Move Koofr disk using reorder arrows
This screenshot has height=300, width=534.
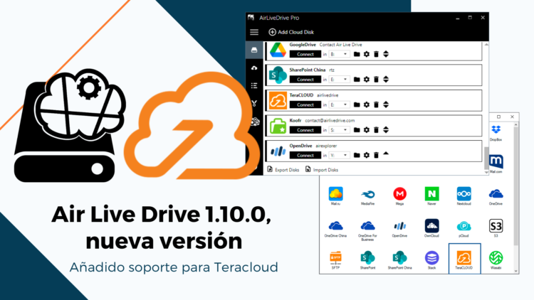pyautogui.click(x=385, y=130)
